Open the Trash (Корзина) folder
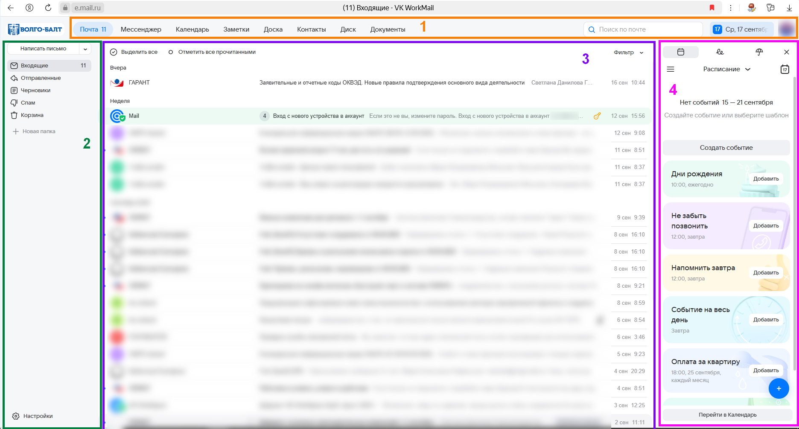 click(x=32, y=115)
